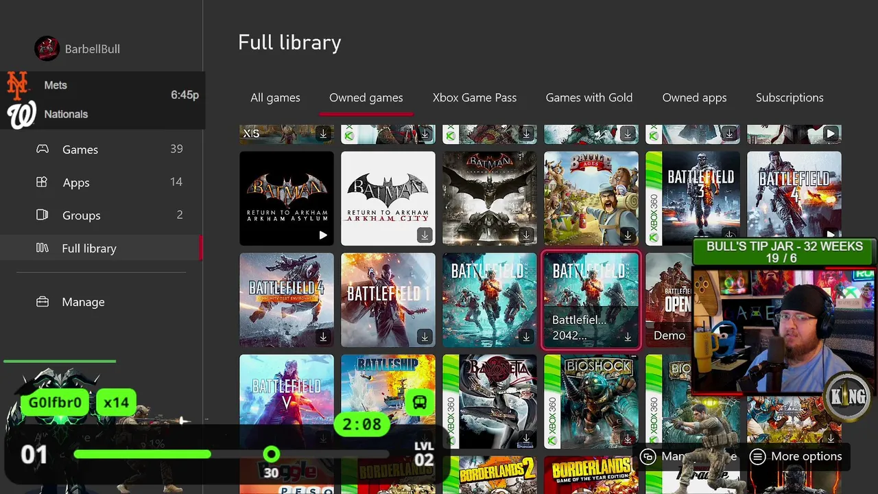This screenshot has width=878, height=494.
Task: Open Battlefield 4 Community Test Environment tile
Action: [287, 300]
